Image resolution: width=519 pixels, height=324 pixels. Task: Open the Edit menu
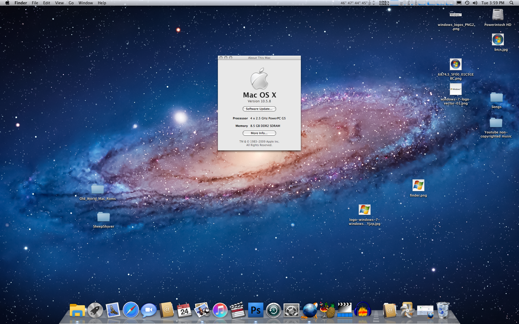46,3
